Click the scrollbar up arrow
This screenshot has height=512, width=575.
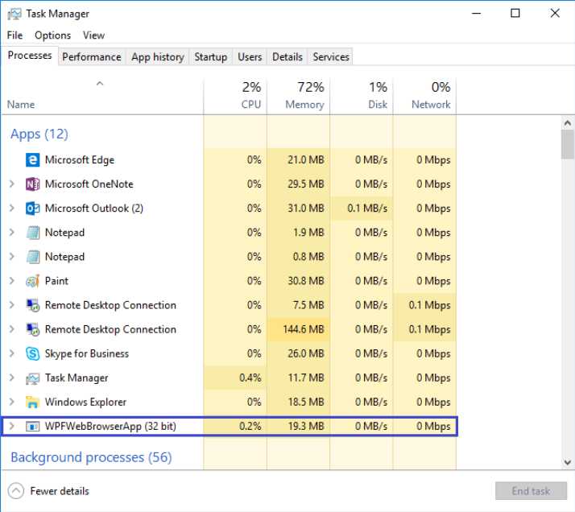[567, 123]
